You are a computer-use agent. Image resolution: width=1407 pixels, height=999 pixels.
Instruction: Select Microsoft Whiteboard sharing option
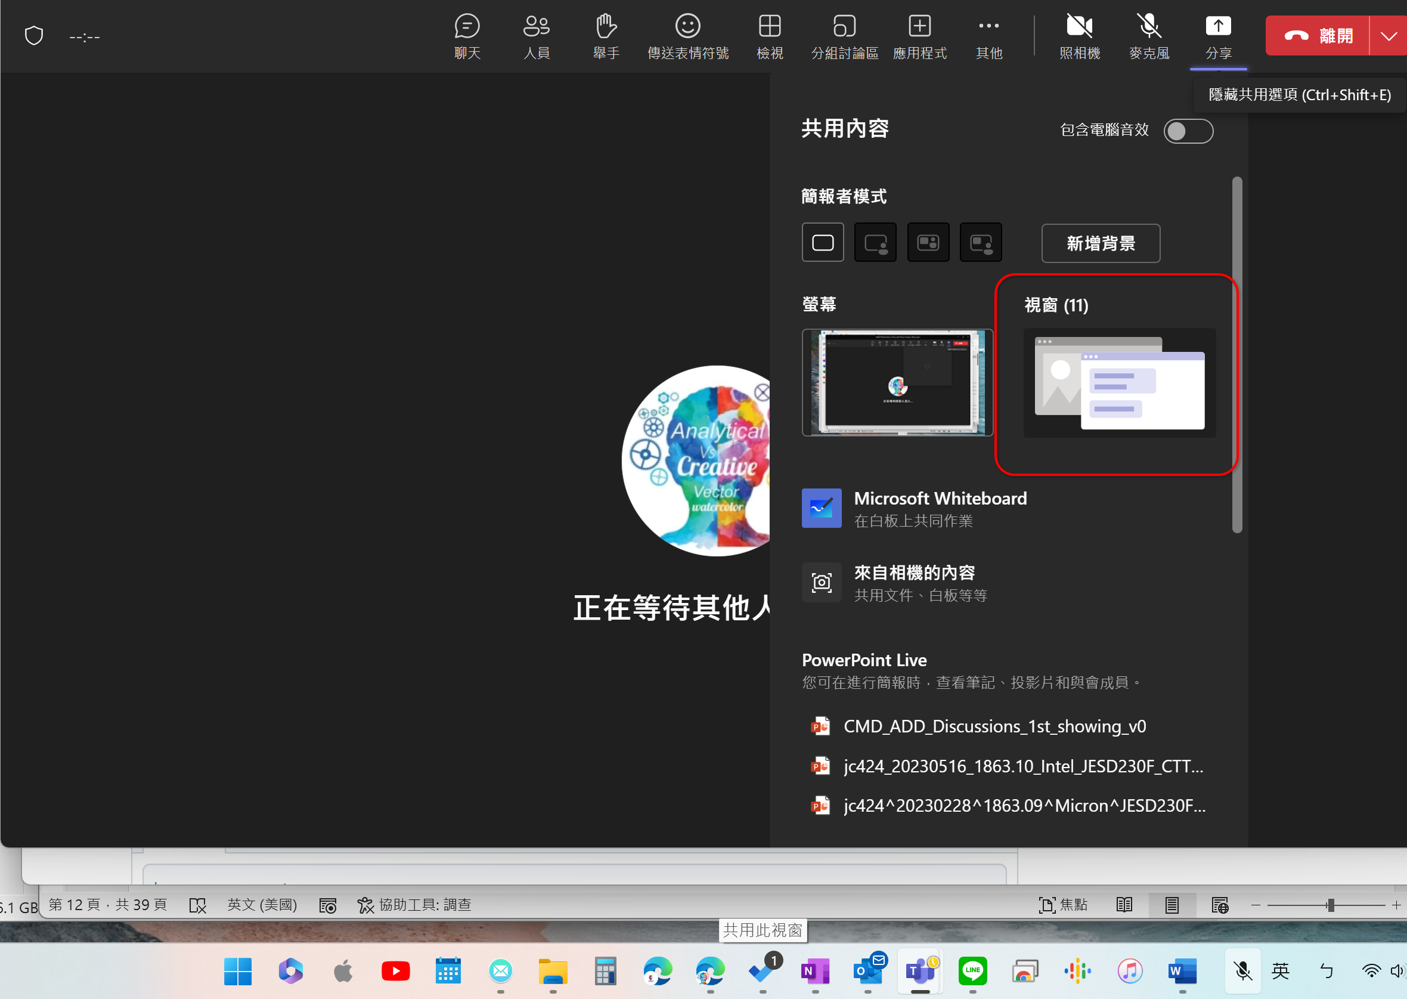click(x=941, y=509)
